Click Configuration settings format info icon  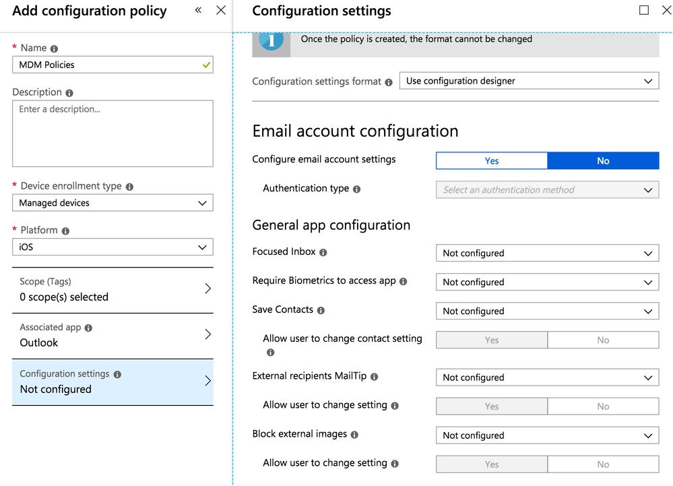(x=389, y=82)
